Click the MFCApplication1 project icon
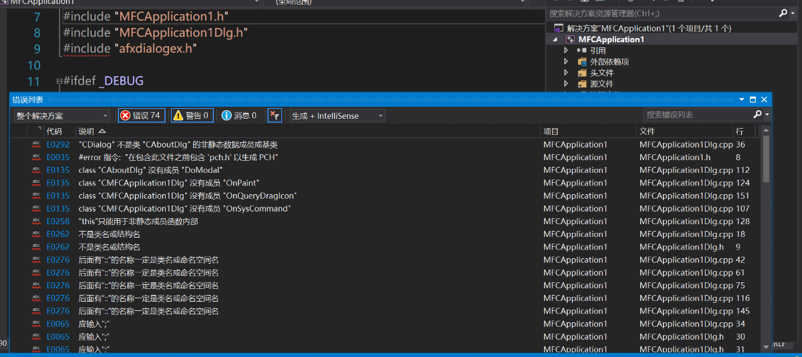The image size is (802, 357). (570, 39)
